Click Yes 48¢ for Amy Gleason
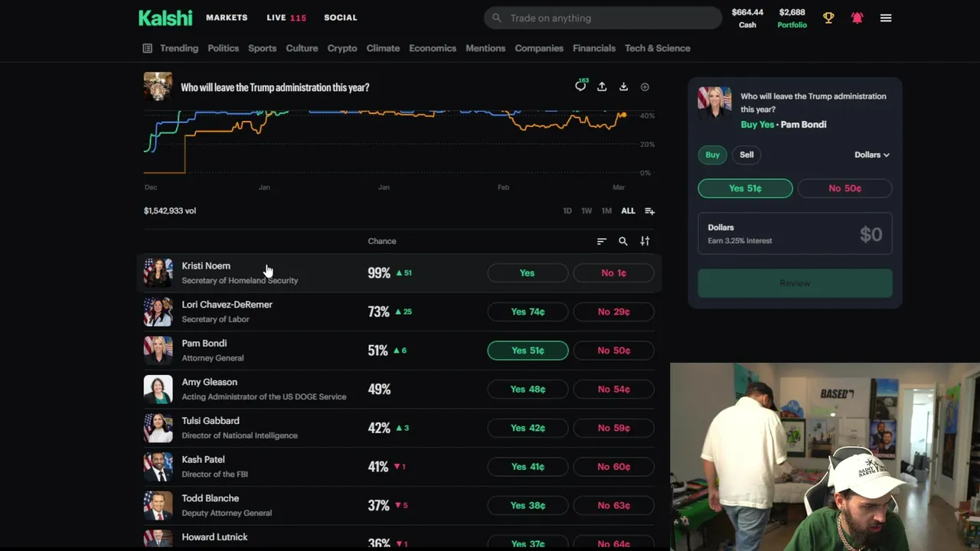 528,389
